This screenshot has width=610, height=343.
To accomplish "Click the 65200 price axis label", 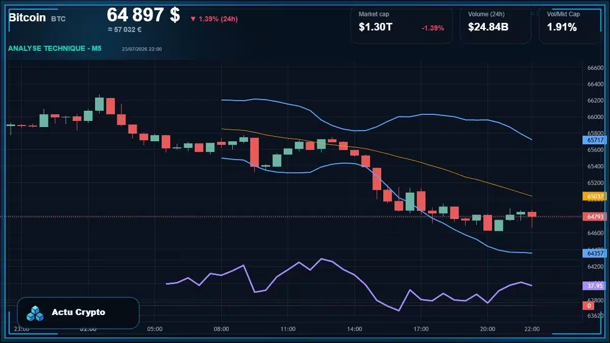I will coord(595,183).
